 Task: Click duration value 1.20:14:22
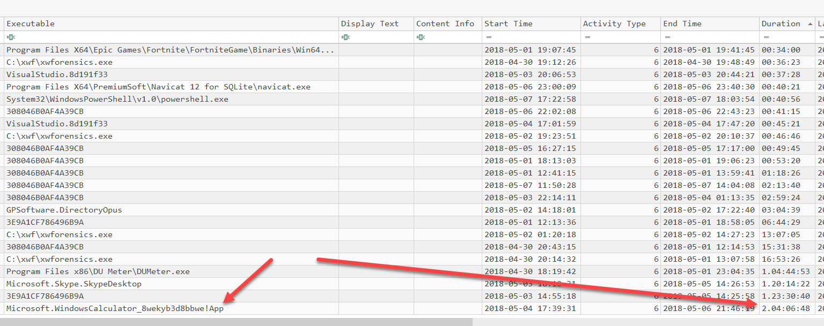point(785,284)
